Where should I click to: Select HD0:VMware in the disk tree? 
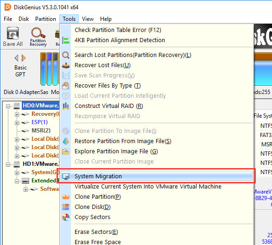pyautogui.click(x=41, y=106)
